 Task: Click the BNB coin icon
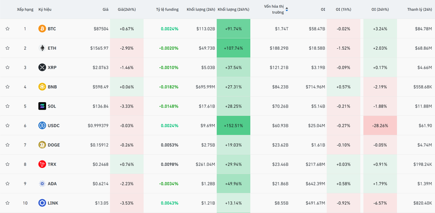pyautogui.click(x=42, y=87)
